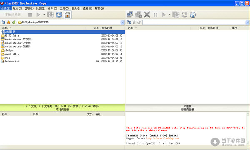Click the Transfer selected icon in the local toolbar
The width and height of the screenshot is (250, 150).
point(50,15)
